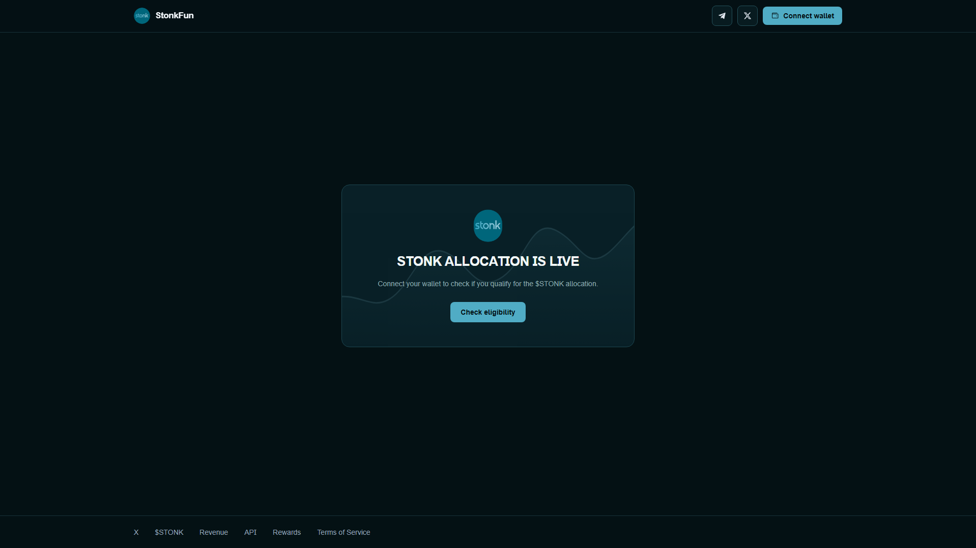The height and width of the screenshot is (548, 976).
Task: Click the StonkFun logo icon in header
Action: coord(142,16)
